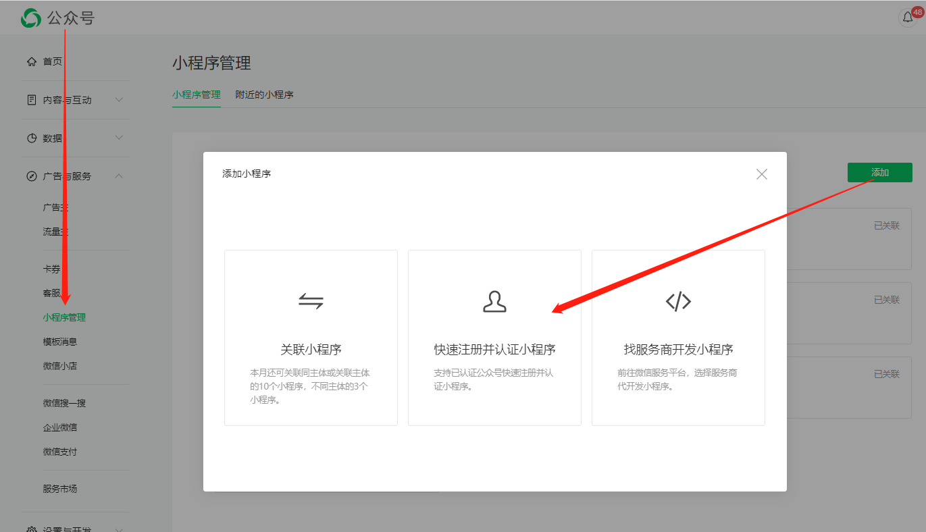Switch to the 小程序管理 tab
The height and width of the screenshot is (532, 926).
tap(197, 95)
